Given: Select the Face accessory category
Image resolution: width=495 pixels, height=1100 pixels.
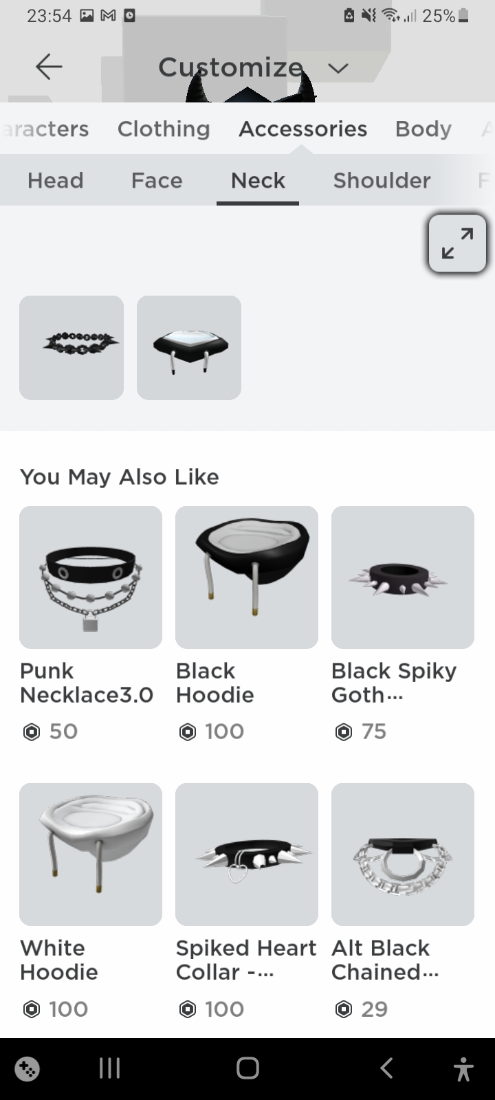Looking at the screenshot, I should coord(157,180).
